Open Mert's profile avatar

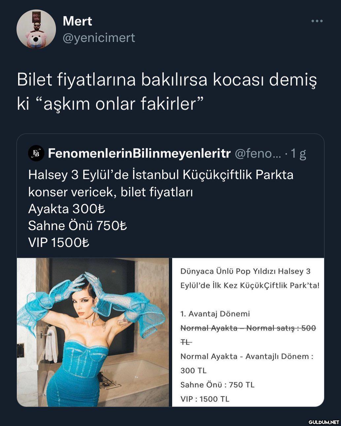click(36, 29)
